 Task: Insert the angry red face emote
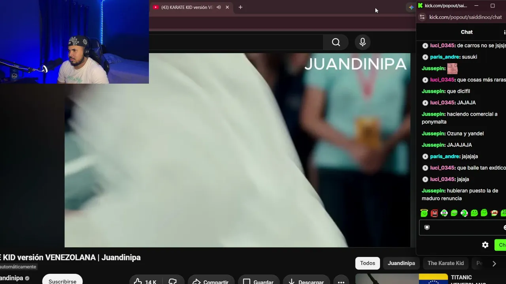click(434, 213)
